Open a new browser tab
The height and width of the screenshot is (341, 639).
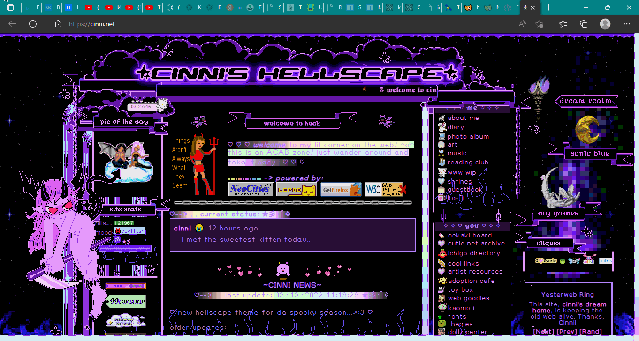click(x=548, y=7)
